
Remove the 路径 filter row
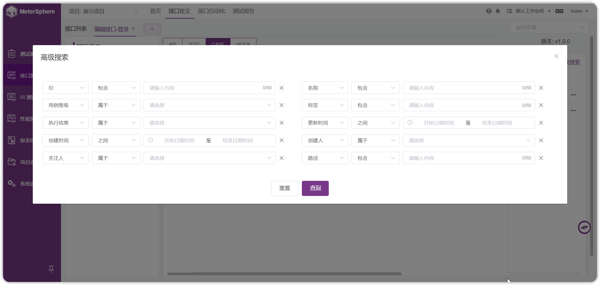(541, 158)
